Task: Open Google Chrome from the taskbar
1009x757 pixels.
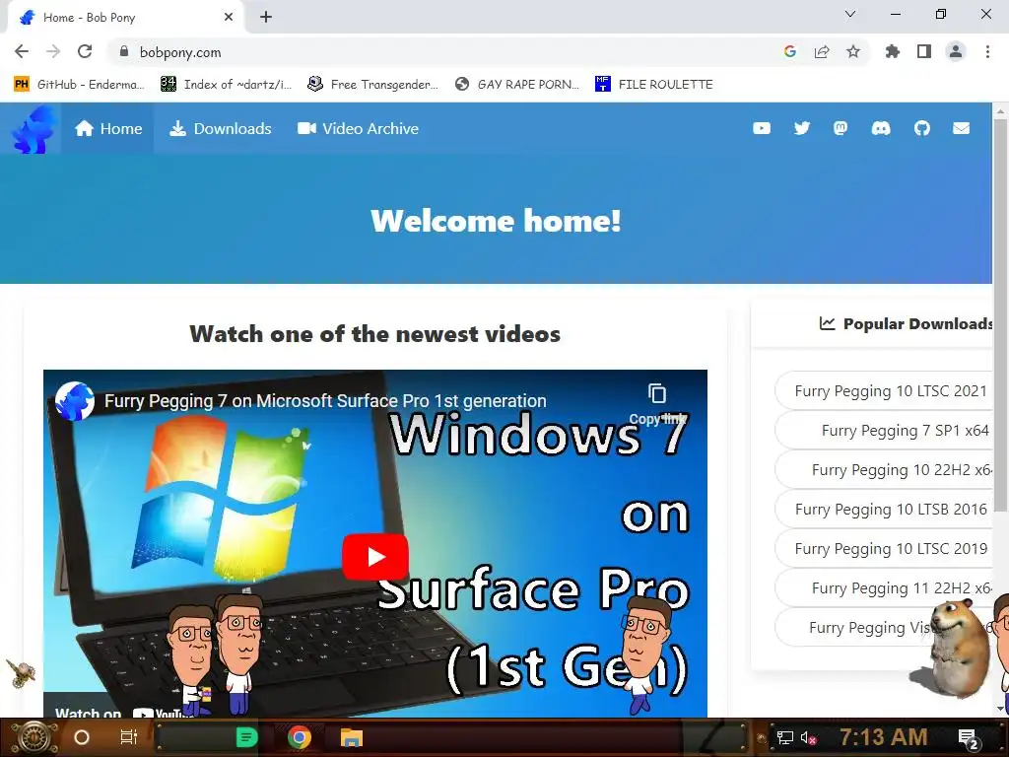Action: coord(300,737)
